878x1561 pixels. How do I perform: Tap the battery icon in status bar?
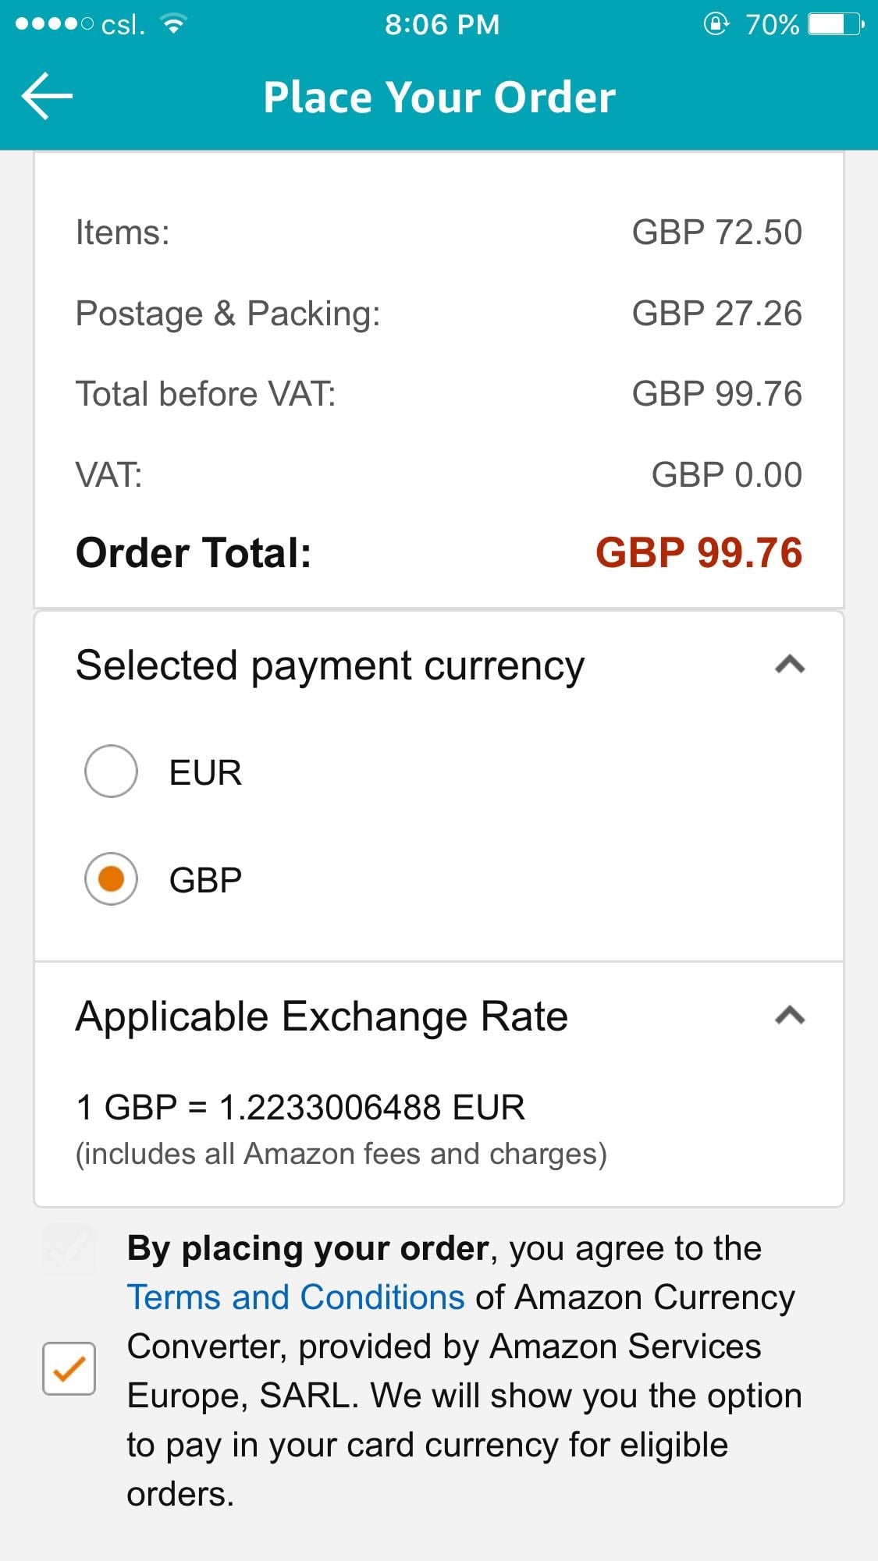tap(835, 24)
